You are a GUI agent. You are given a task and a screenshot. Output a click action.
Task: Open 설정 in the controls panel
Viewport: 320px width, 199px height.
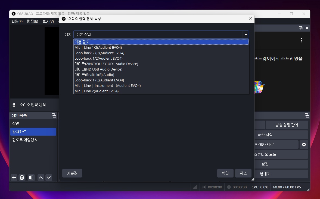click(x=281, y=164)
